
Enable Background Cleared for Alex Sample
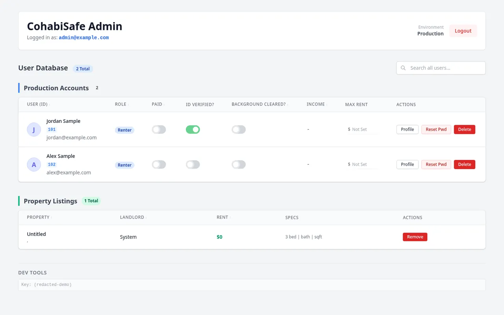238,165
